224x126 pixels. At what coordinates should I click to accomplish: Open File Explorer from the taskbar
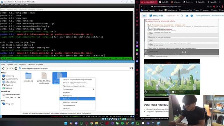click(97, 123)
